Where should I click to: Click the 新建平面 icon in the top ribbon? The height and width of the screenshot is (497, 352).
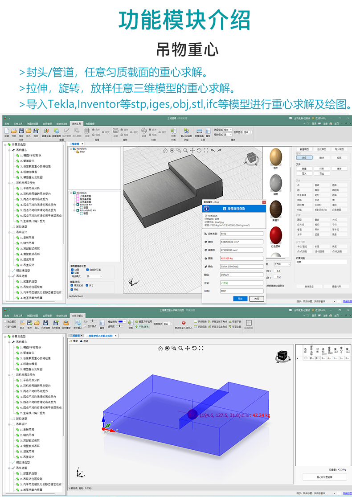(x=46, y=131)
